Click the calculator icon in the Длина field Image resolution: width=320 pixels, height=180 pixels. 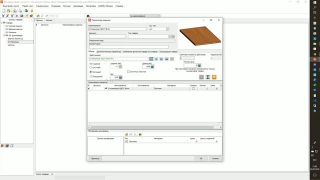(152, 66)
